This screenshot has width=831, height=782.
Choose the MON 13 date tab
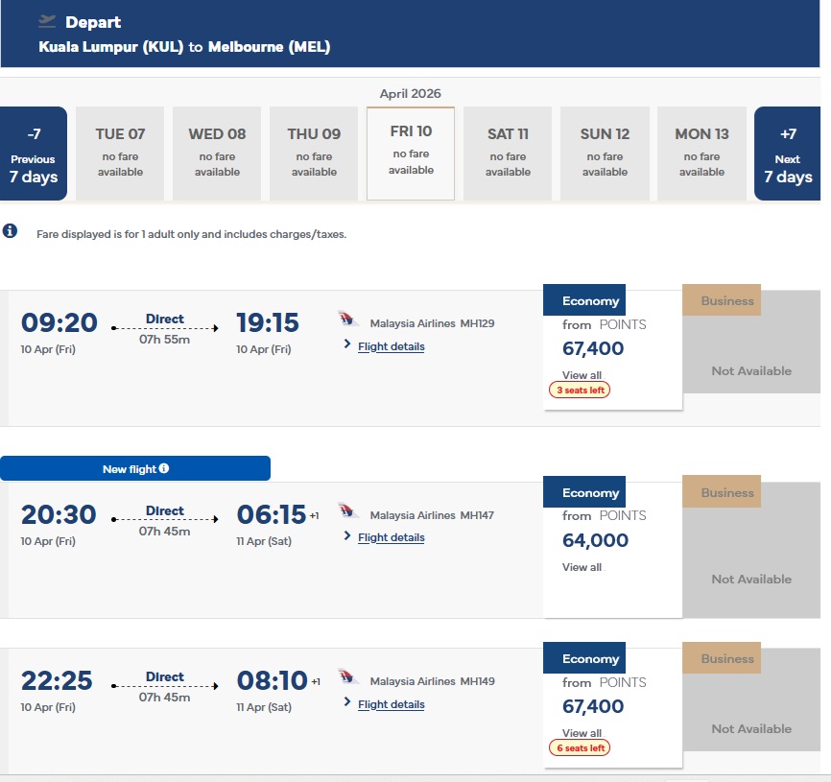701,153
